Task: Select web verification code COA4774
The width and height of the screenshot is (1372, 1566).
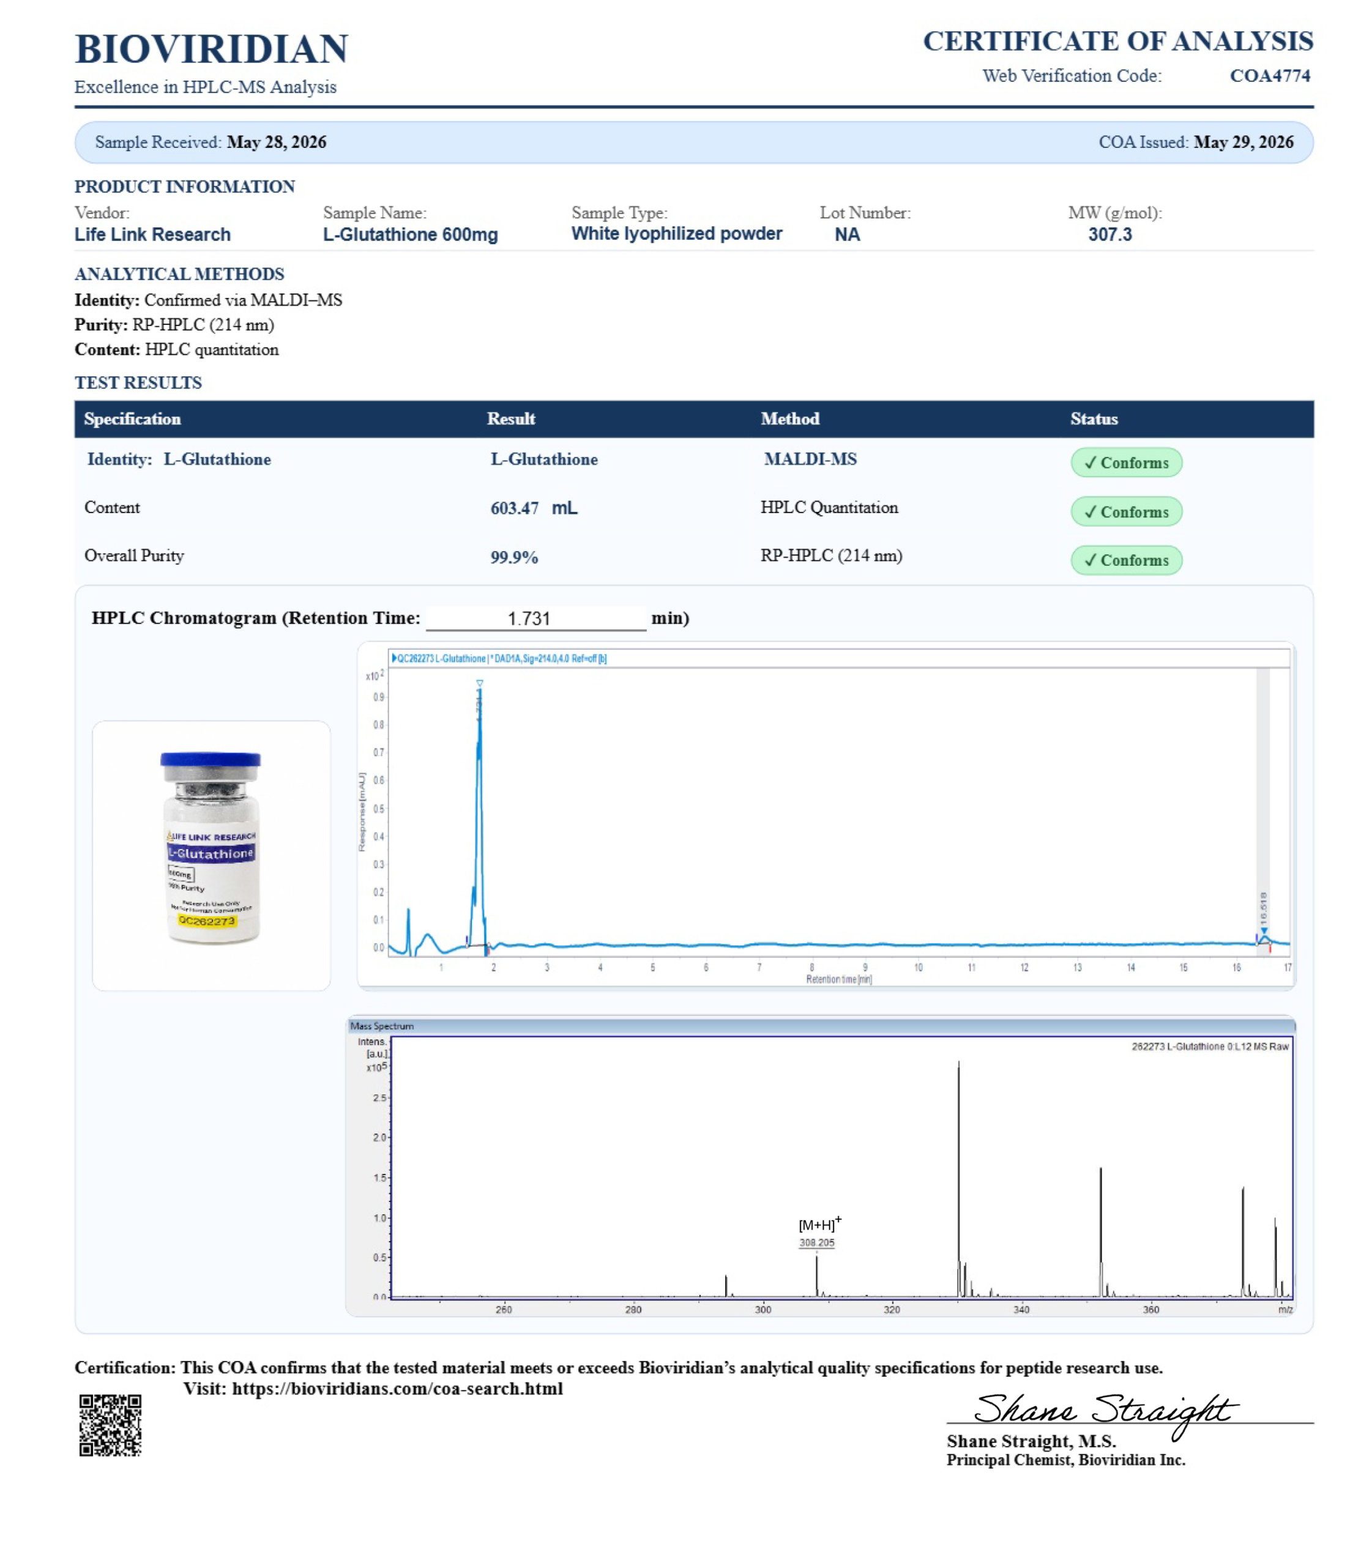Action: 1270,76
